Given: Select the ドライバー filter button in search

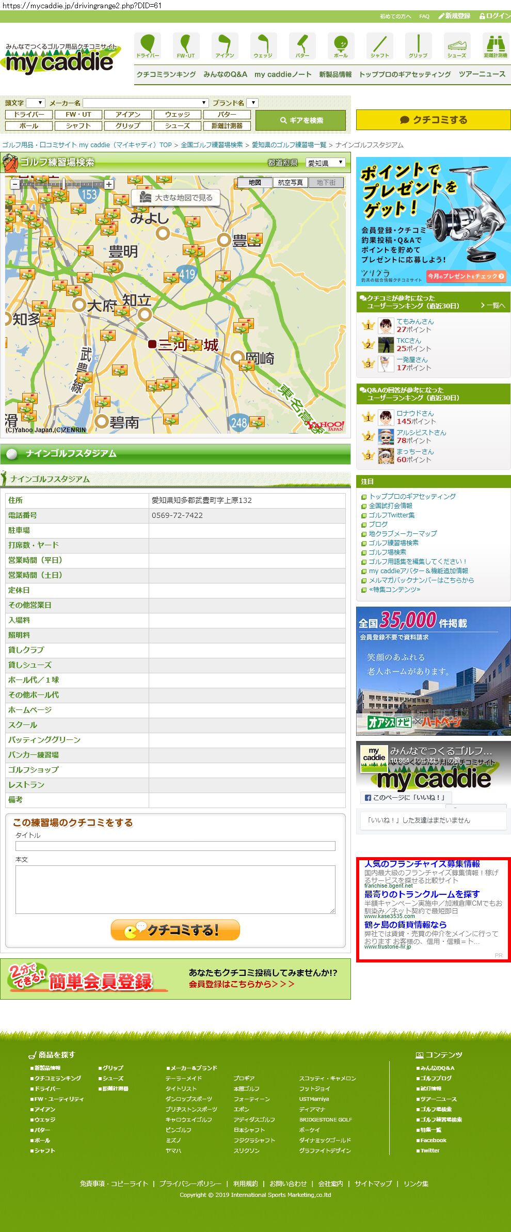Looking at the screenshot, I should point(29,115).
